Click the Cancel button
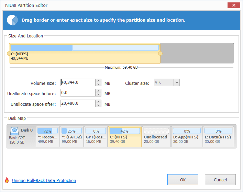The width and height of the screenshot is (243, 192). [220, 180]
